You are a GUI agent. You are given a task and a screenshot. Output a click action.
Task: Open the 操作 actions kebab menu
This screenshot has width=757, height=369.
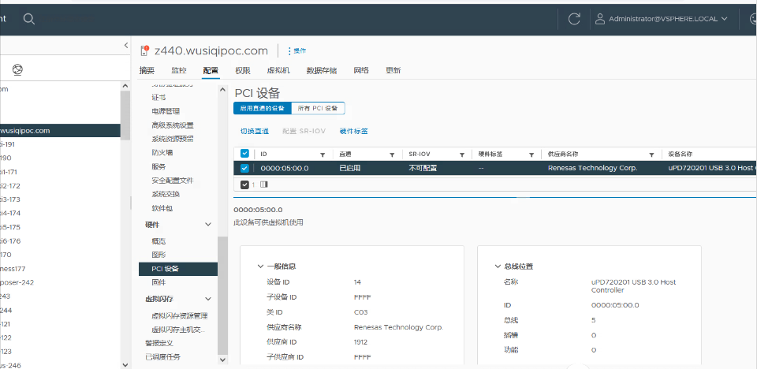click(296, 50)
